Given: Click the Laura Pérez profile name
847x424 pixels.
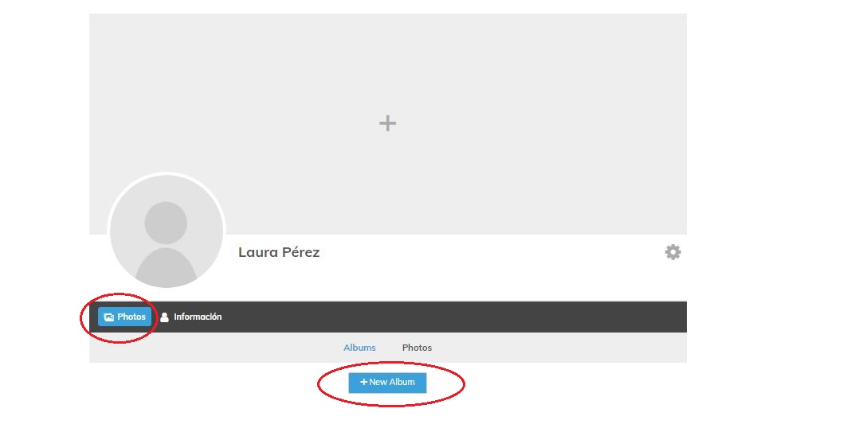Looking at the screenshot, I should pyautogui.click(x=279, y=252).
